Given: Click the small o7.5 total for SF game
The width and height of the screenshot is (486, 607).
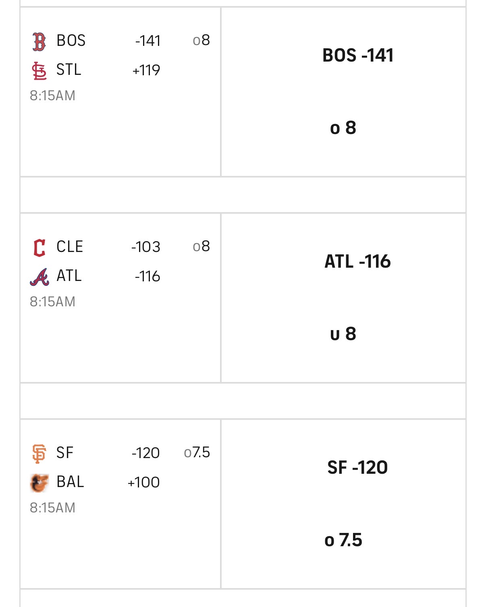Looking at the screenshot, I should point(197,452).
